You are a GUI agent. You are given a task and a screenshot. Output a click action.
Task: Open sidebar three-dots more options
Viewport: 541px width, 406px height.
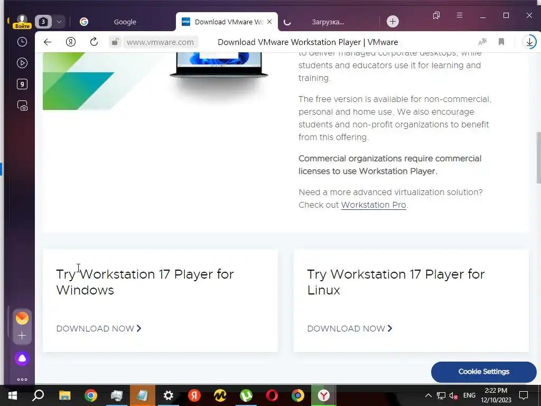(22, 380)
